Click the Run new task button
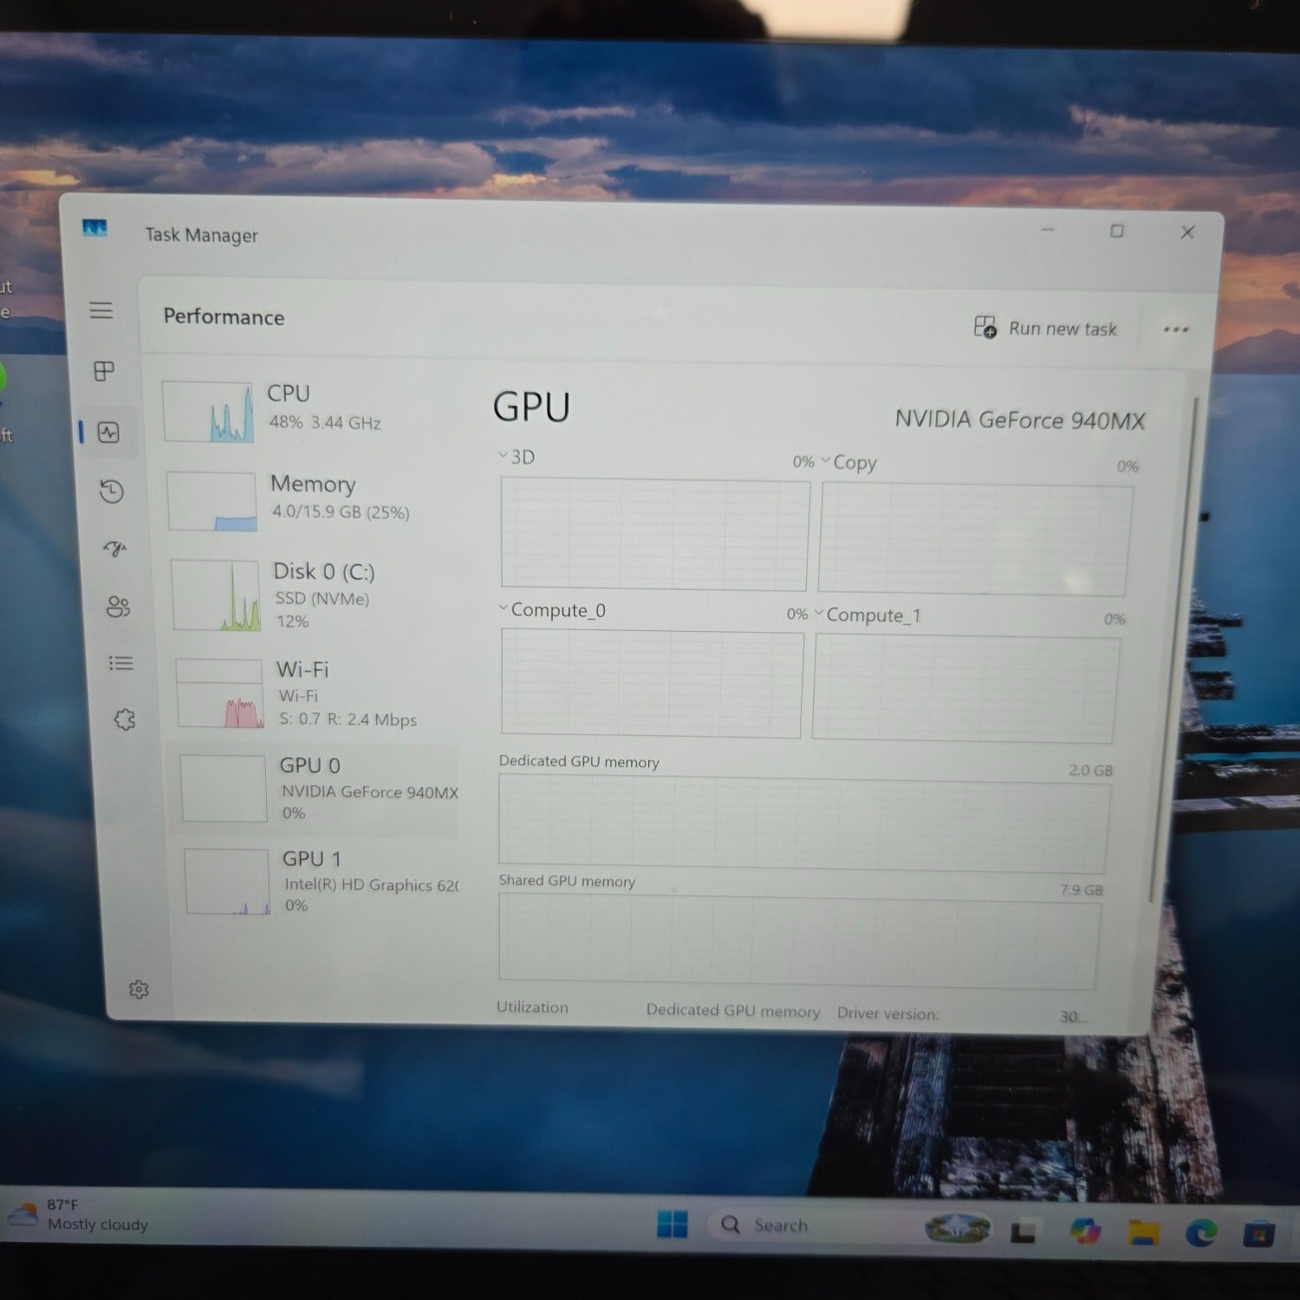The width and height of the screenshot is (1300, 1300). pyautogui.click(x=1045, y=328)
